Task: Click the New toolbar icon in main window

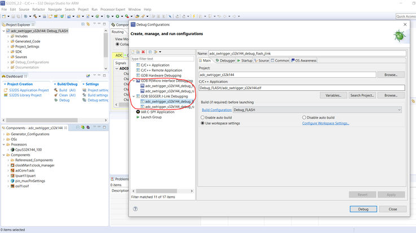Action: [x=4, y=16]
